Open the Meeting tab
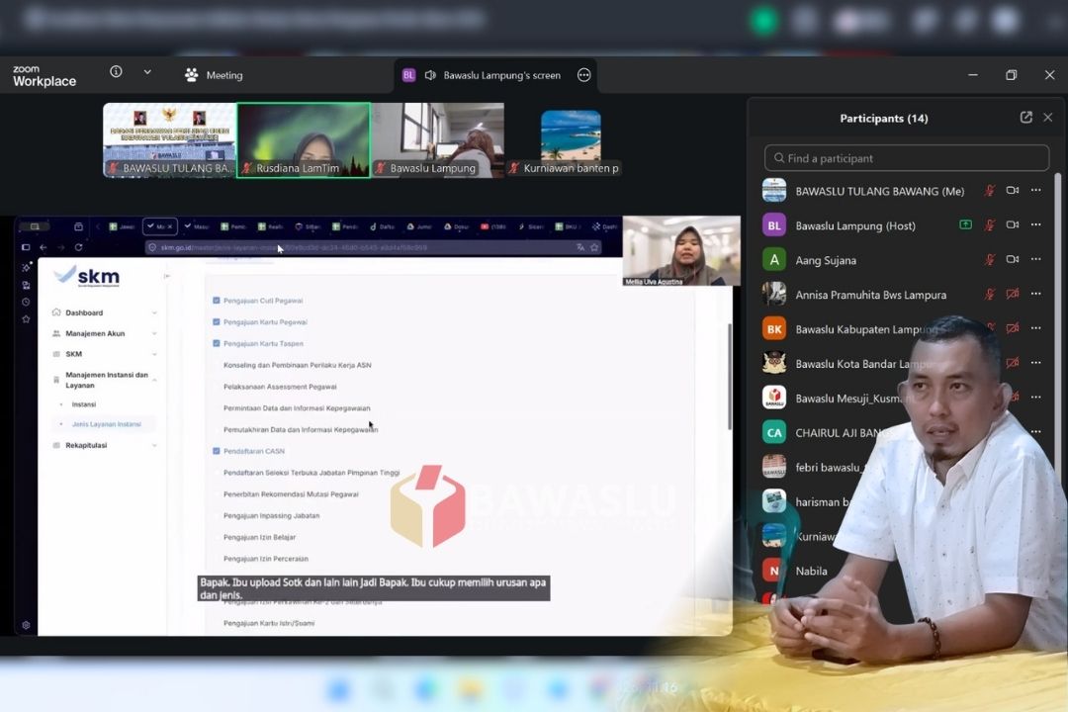Viewport: 1068px width, 712px height. 214,75
